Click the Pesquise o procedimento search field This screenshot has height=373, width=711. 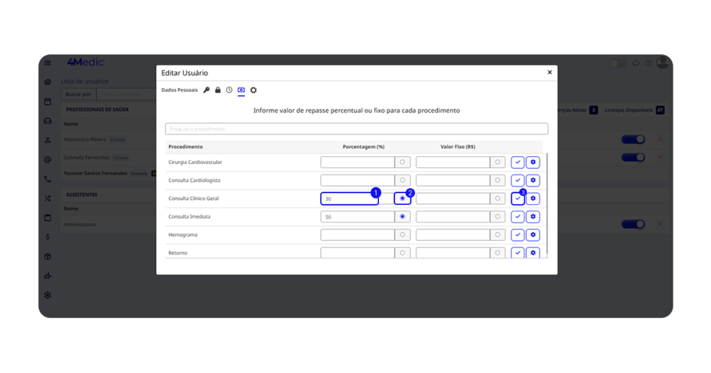[x=356, y=129]
